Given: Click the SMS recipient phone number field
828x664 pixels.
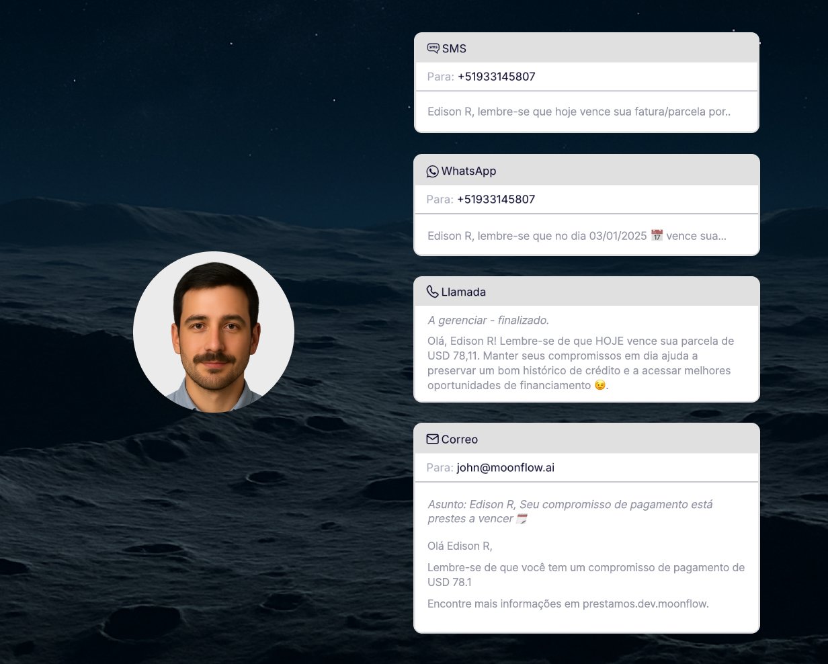Looking at the screenshot, I should [x=496, y=77].
